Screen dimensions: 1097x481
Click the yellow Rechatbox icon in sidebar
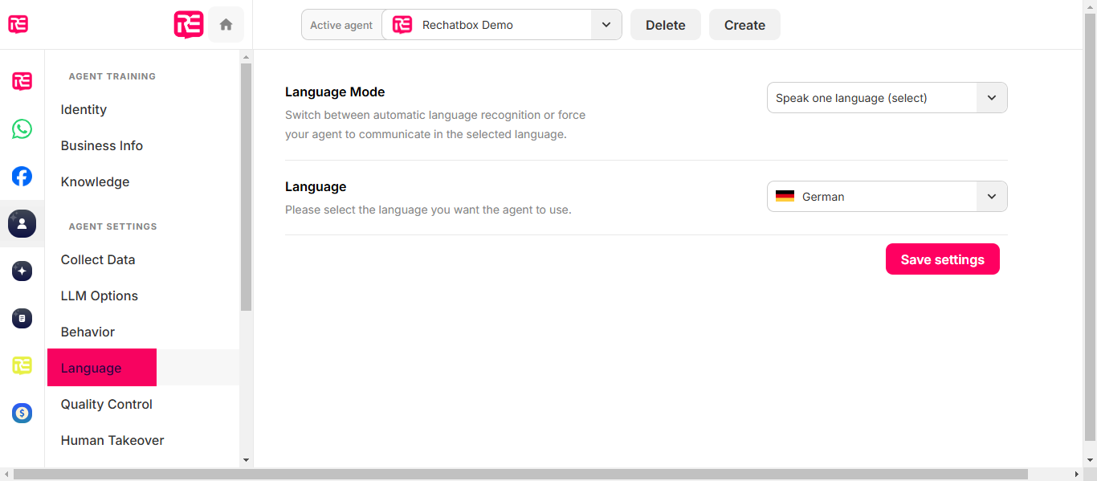tap(22, 365)
